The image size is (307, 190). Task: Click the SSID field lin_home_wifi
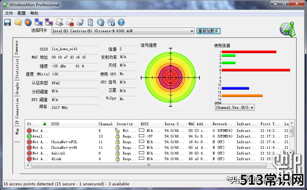[x=74, y=49]
